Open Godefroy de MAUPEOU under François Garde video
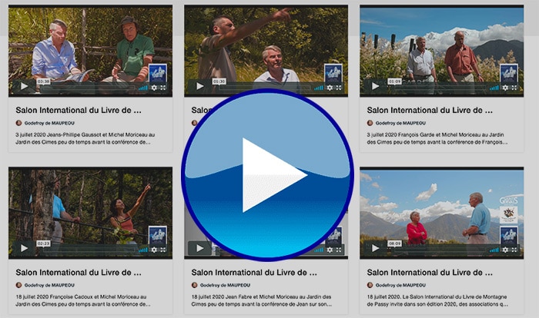The width and height of the screenshot is (539, 318). coord(401,123)
